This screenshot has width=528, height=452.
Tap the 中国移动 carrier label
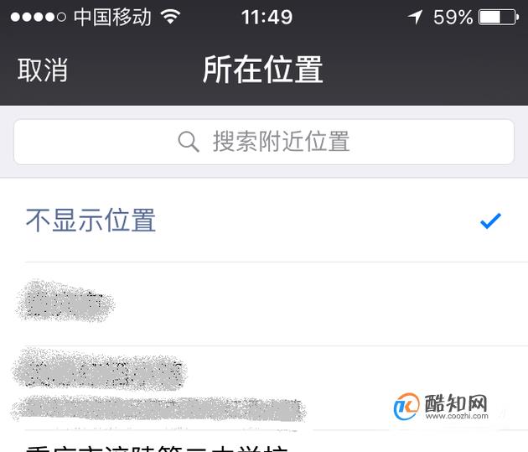112,17
